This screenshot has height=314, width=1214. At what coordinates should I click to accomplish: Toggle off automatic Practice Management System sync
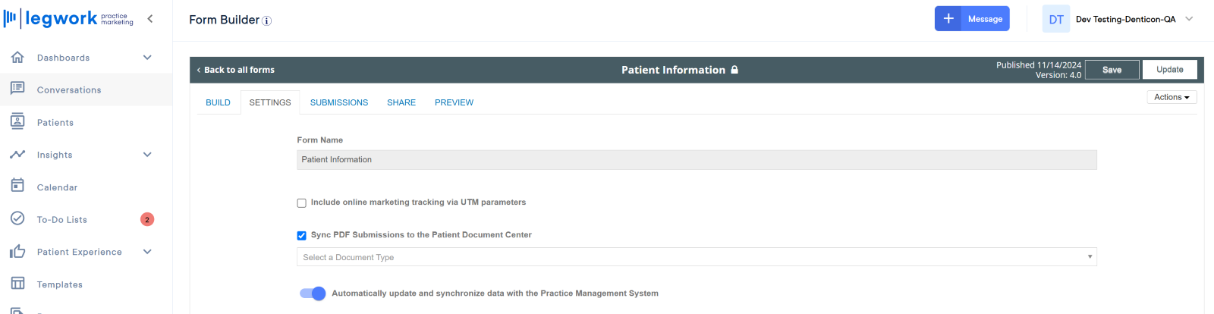pos(313,294)
